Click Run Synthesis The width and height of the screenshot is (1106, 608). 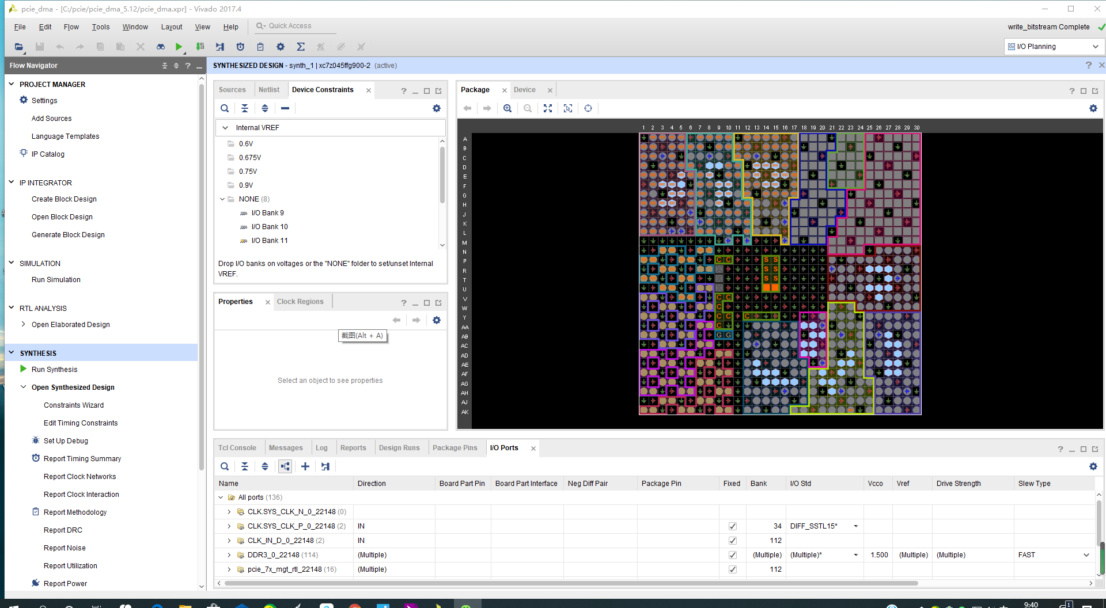point(54,370)
